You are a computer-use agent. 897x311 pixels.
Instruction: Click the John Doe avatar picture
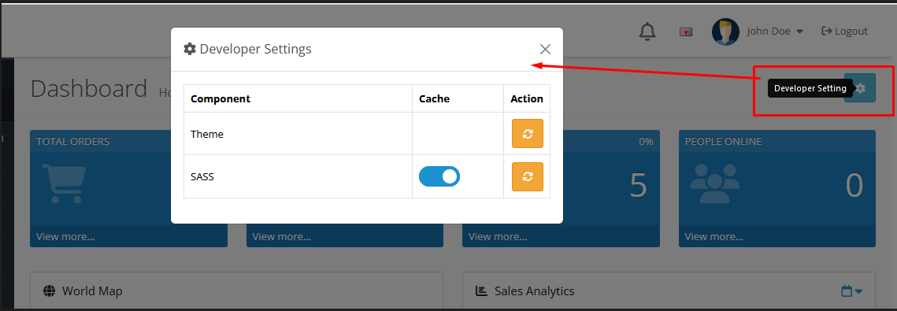[725, 31]
